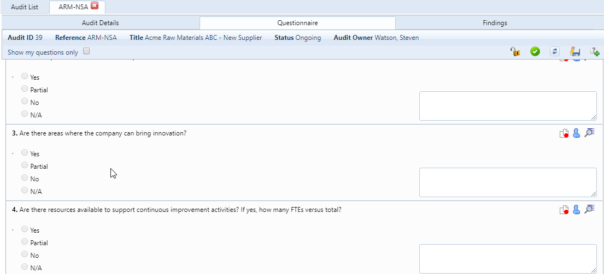
Task: Select Yes in the question above question 3
Action: click(x=25, y=76)
